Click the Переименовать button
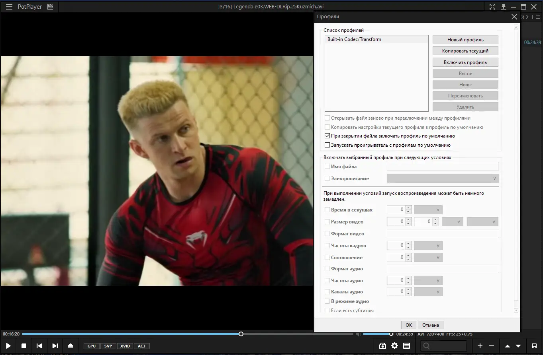 [x=465, y=96]
